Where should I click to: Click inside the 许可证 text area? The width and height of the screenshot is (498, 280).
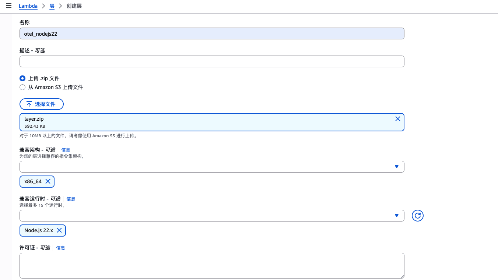[212, 265]
